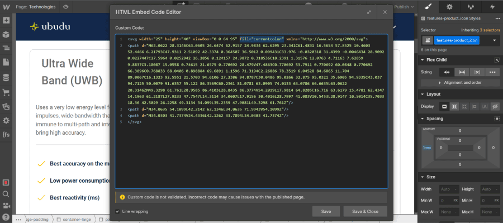This screenshot has width=503, height=223.
Task: Set display to grid
Action: coord(464,106)
